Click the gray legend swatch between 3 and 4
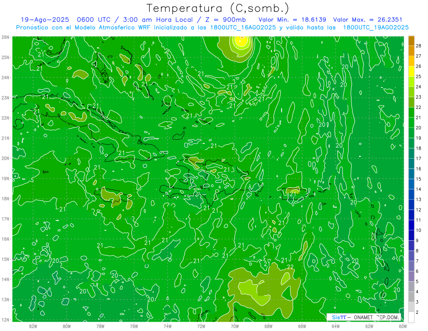The height and width of the screenshot is (331, 428). tap(411, 297)
